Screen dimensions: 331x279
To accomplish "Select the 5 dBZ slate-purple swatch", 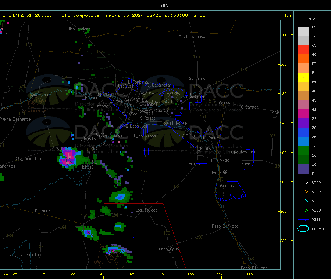I will pyautogui.click(x=303, y=169).
